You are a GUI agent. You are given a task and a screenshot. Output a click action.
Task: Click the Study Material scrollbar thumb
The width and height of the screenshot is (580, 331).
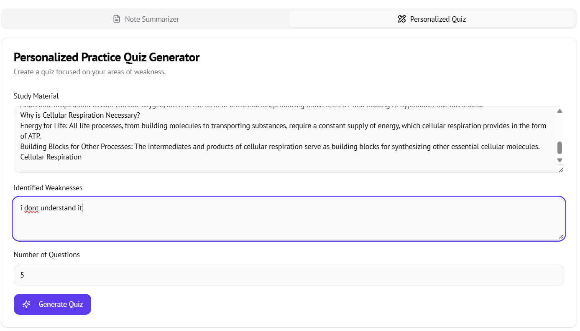pyautogui.click(x=560, y=147)
